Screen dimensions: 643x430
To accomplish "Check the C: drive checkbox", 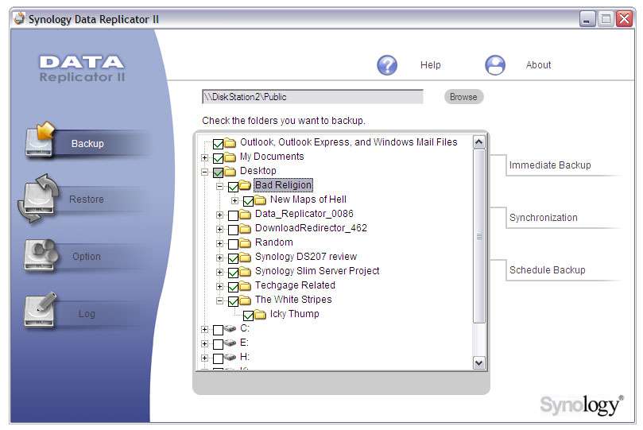I will pos(218,330).
